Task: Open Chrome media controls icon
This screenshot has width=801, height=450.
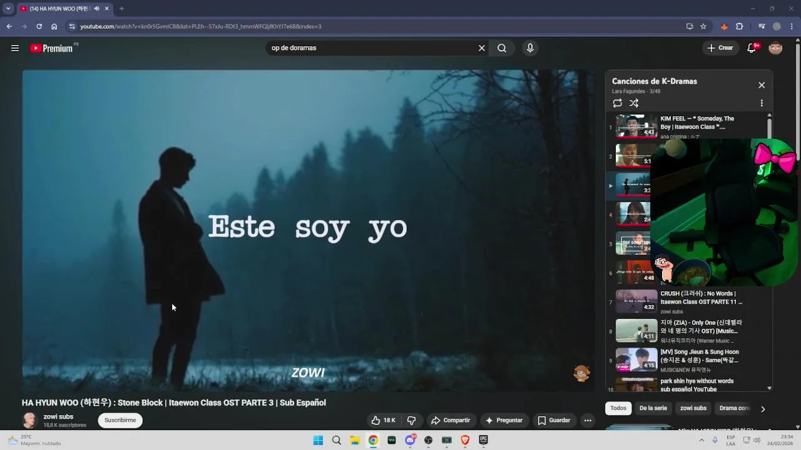Action: [762, 26]
